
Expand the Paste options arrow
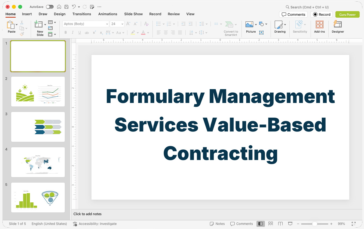pos(17,24)
